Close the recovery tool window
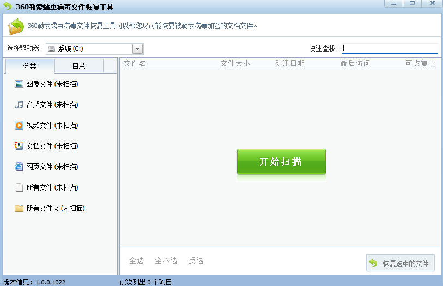This screenshot has height=286, width=443. 432,4
